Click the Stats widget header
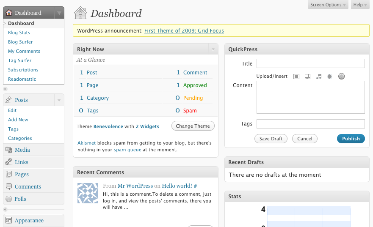This screenshot has width=373, height=227. tap(297, 197)
